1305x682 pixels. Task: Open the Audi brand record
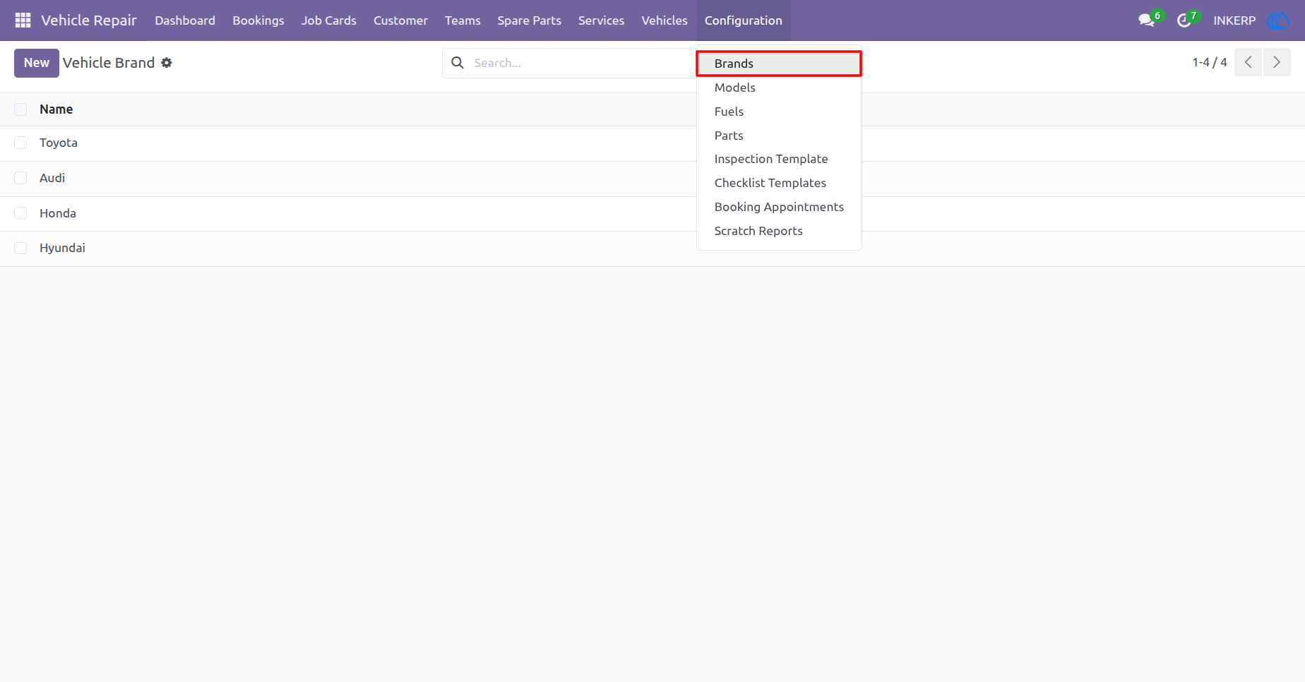[x=52, y=178]
